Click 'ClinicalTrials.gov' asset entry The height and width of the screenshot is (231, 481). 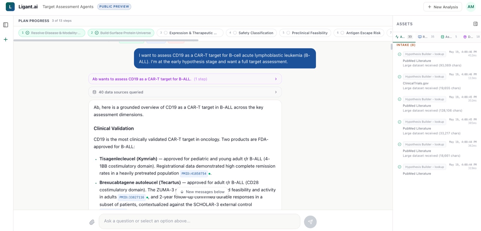416,84
